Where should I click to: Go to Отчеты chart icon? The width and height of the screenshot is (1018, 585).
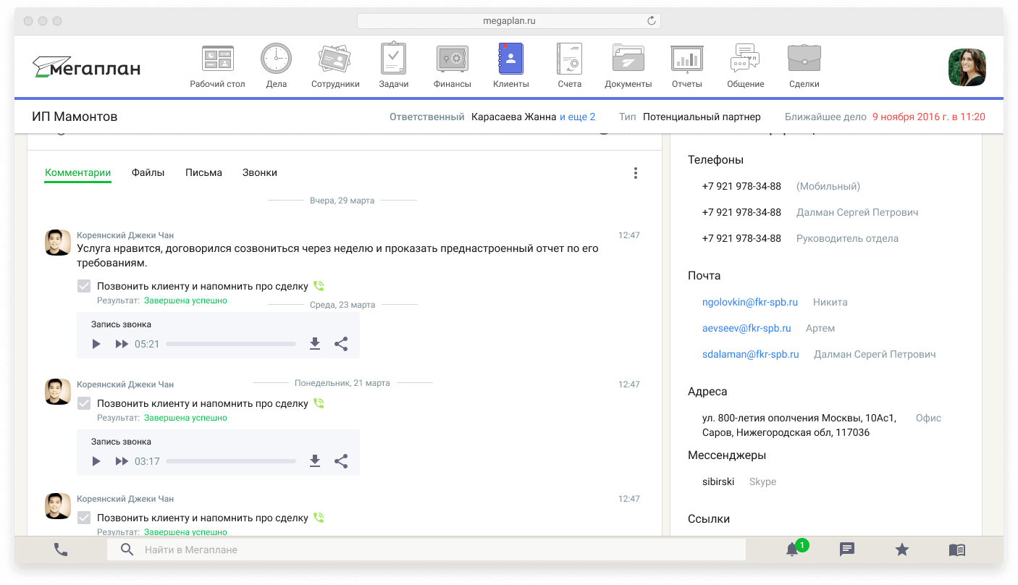pyautogui.click(x=686, y=59)
